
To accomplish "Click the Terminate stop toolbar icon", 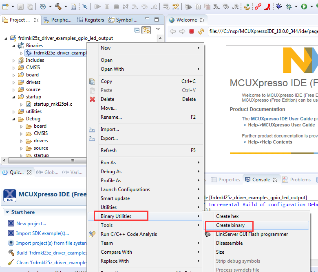I will click(117, 7).
